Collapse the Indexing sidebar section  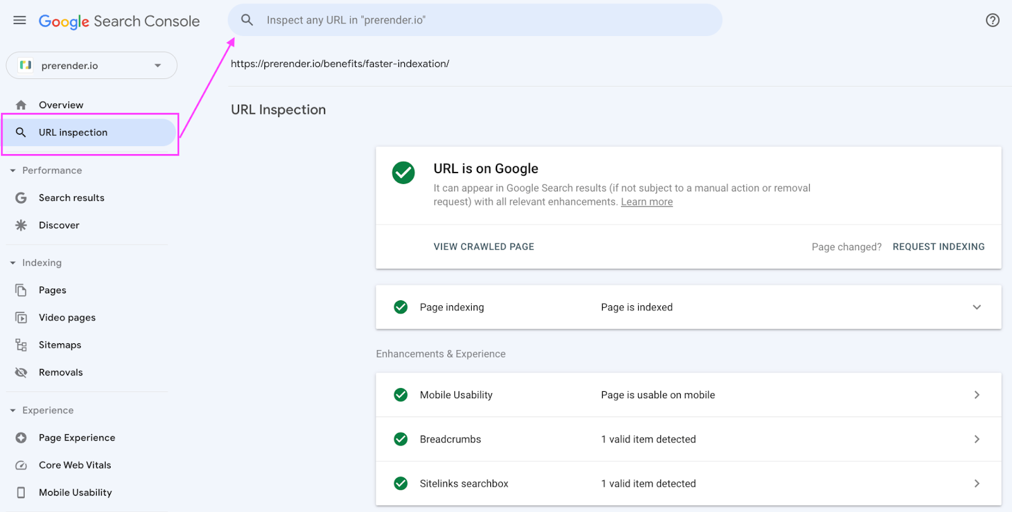tap(13, 263)
